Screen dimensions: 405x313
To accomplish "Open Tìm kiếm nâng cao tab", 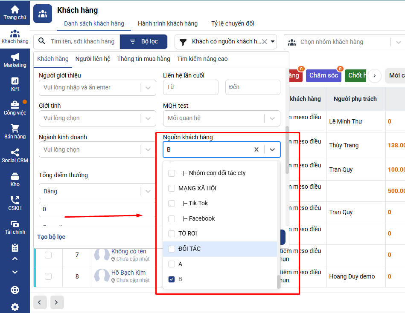I will 202,59.
